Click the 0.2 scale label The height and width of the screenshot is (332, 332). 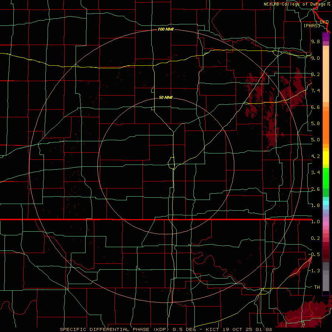[315, 238]
